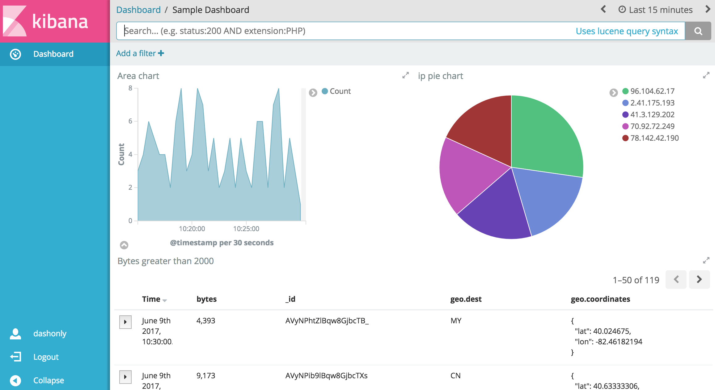Open Dashboard in the sidebar menu

coord(53,54)
